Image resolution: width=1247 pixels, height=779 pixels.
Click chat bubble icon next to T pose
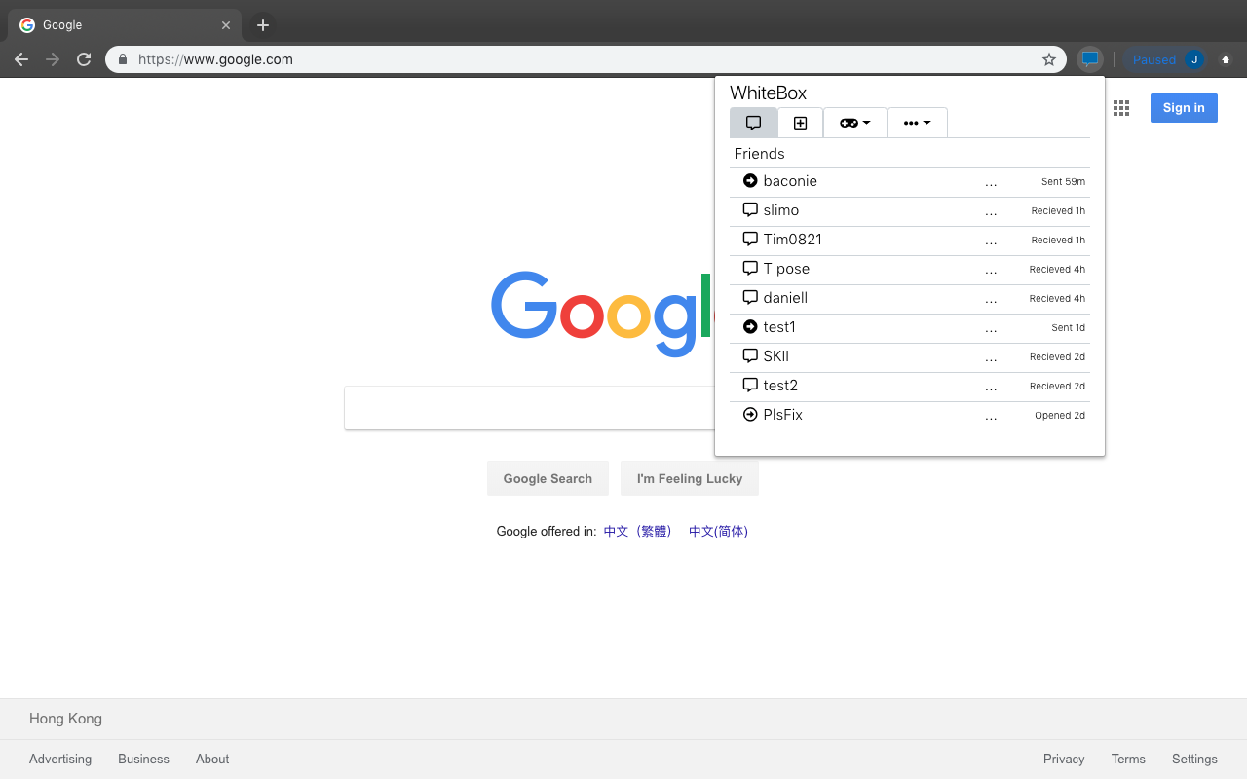[x=750, y=269]
